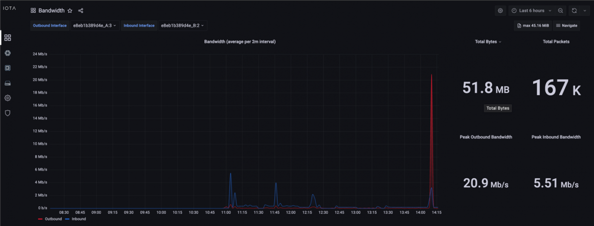Open the settings gear in left sidebar
The image size is (594, 226).
click(7, 98)
